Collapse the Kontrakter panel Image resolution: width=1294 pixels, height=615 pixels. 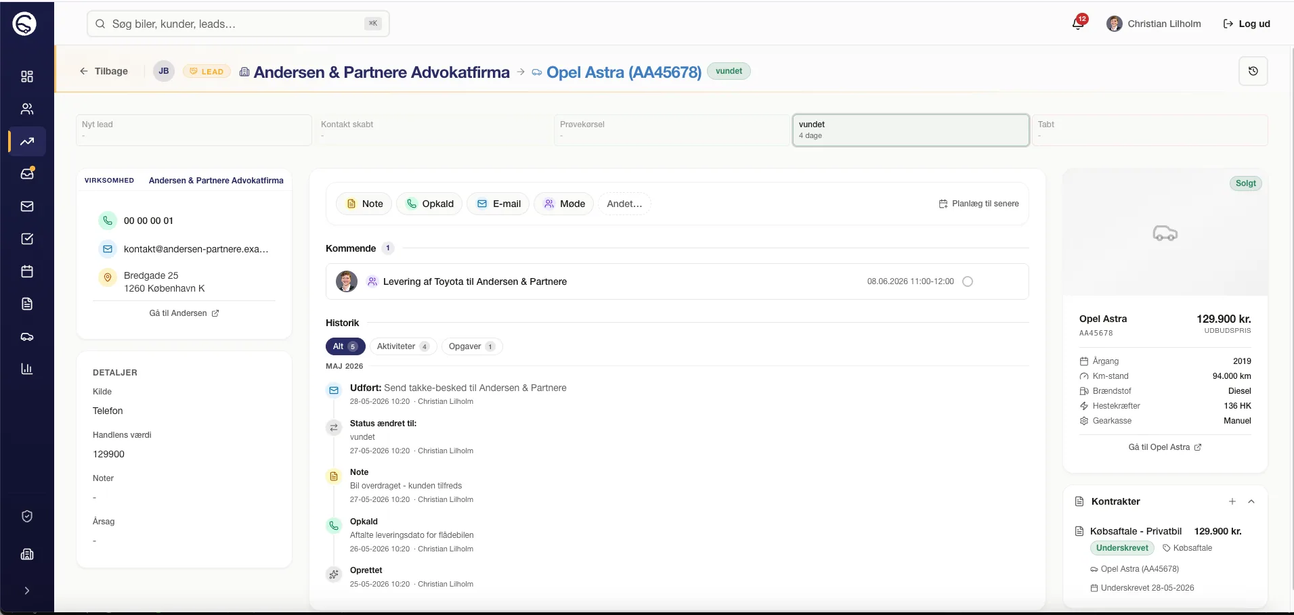[x=1251, y=501]
